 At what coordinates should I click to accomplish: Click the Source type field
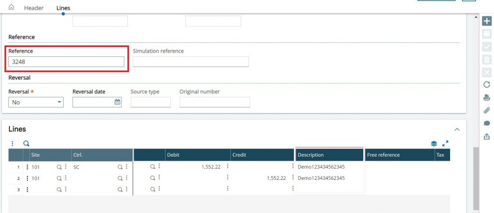tap(151, 102)
